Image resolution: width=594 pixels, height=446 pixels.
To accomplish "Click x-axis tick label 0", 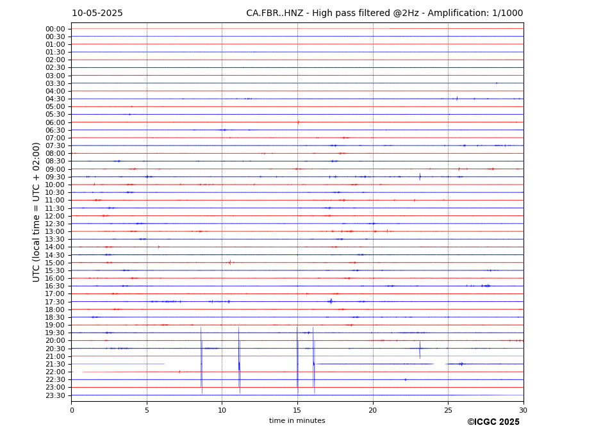I will (72, 410).
